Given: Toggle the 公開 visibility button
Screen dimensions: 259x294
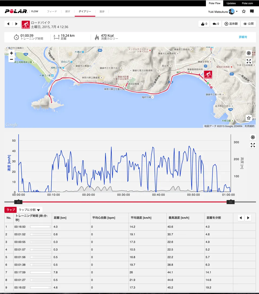Looking at the screenshot, I should click(x=248, y=24).
